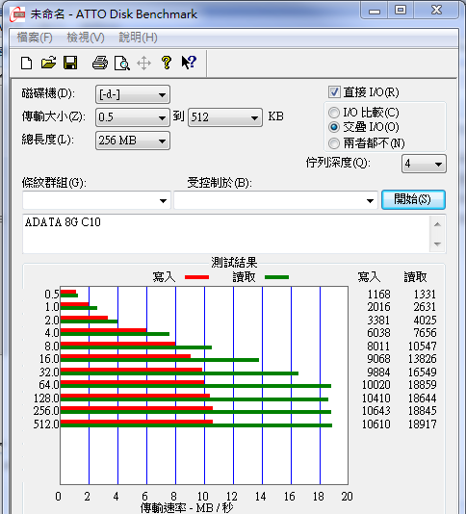The height and width of the screenshot is (514, 466).
Task: Open About via yellow question mark icon
Action: 167,63
